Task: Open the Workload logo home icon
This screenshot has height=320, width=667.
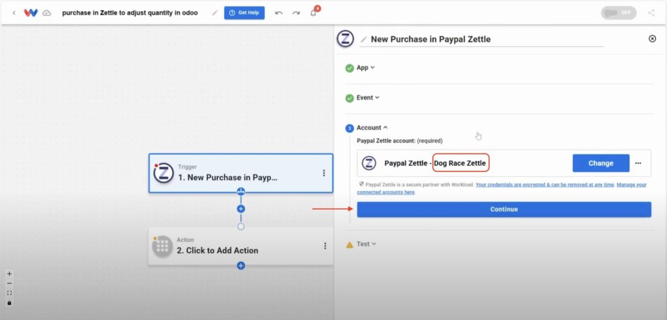Action: [31, 13]
